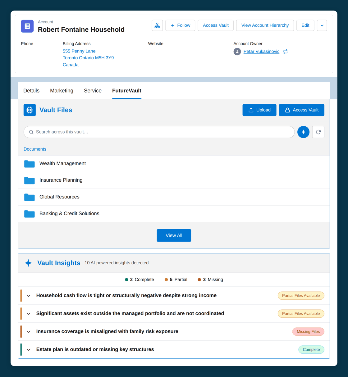Click the Edit button

(305, 25)
